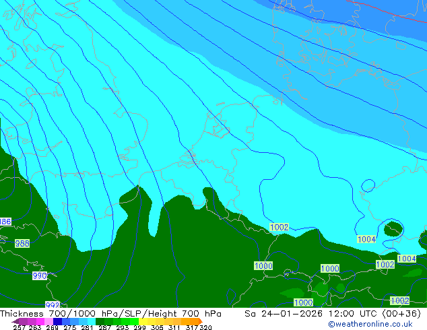Click the legend value 287
This screenshot has height=330, width=427.
click(104, 327)
